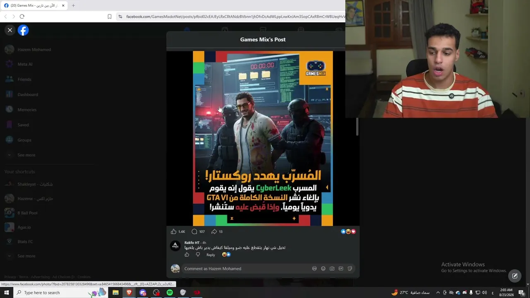Go back using the browser back arrow
This screenshot has width=530, height=298.
coord(5,17)
